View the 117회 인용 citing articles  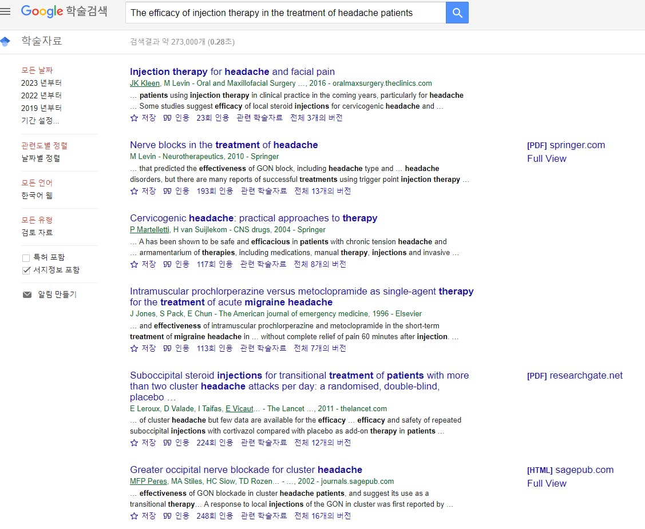(214, 264)
